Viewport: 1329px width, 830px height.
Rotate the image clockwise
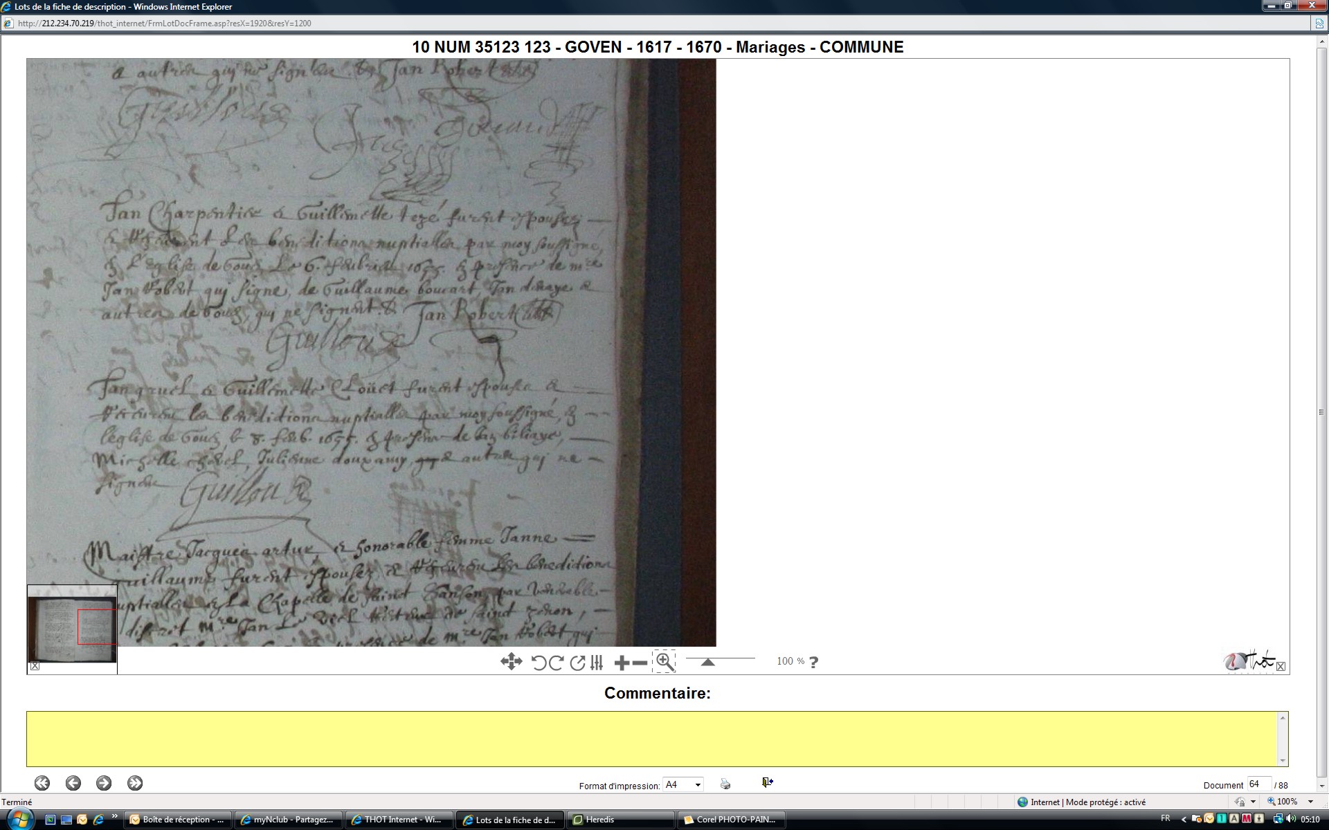[557, 663]
